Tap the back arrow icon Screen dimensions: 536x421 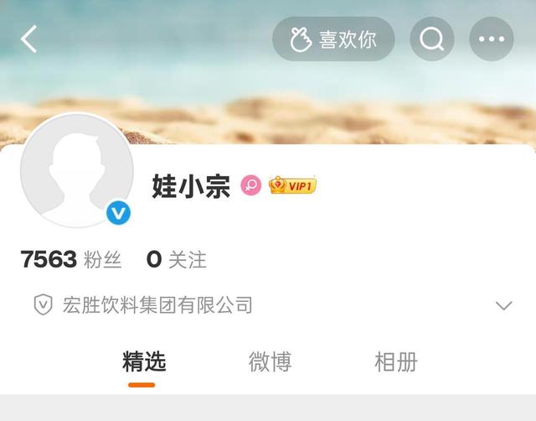pos(28,39)
